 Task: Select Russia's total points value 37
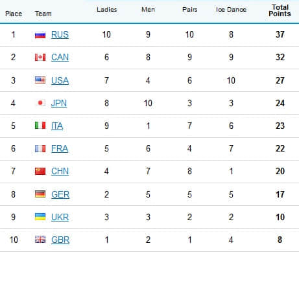[x=280, y=34]
